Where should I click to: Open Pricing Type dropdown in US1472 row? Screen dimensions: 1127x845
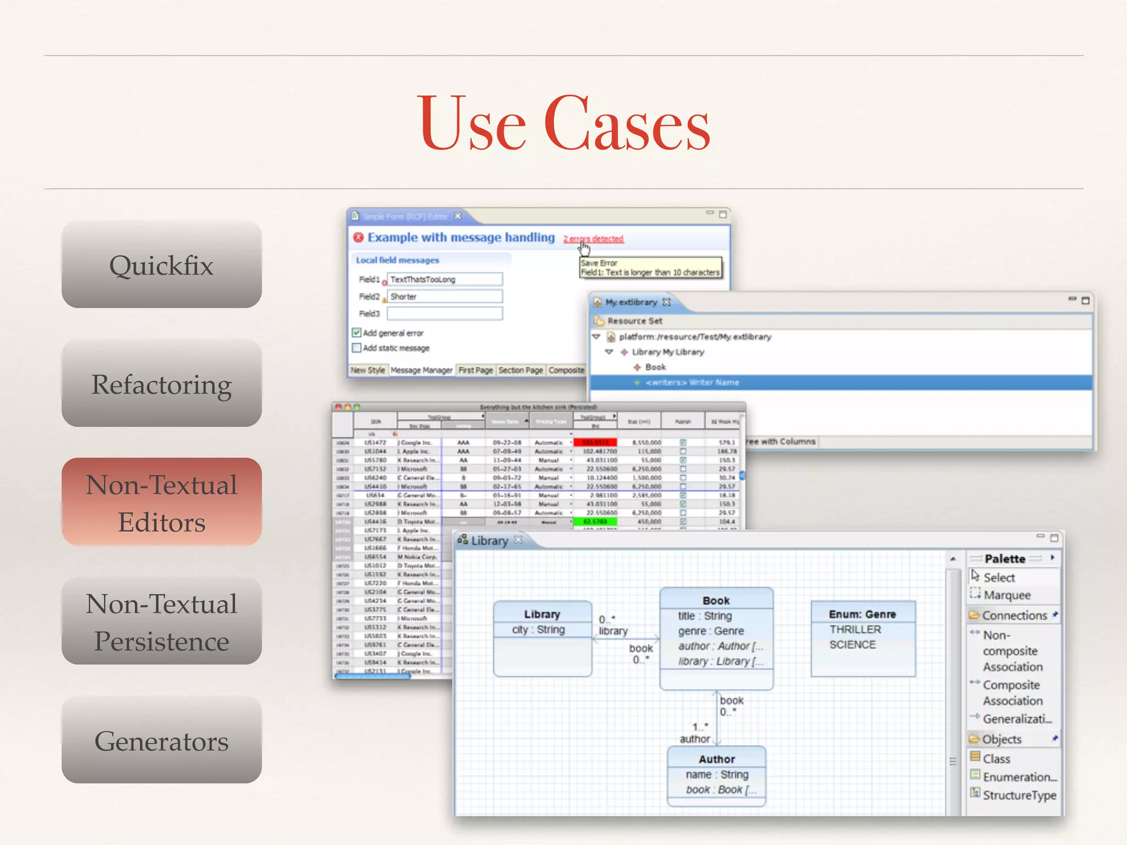point(570,442)
